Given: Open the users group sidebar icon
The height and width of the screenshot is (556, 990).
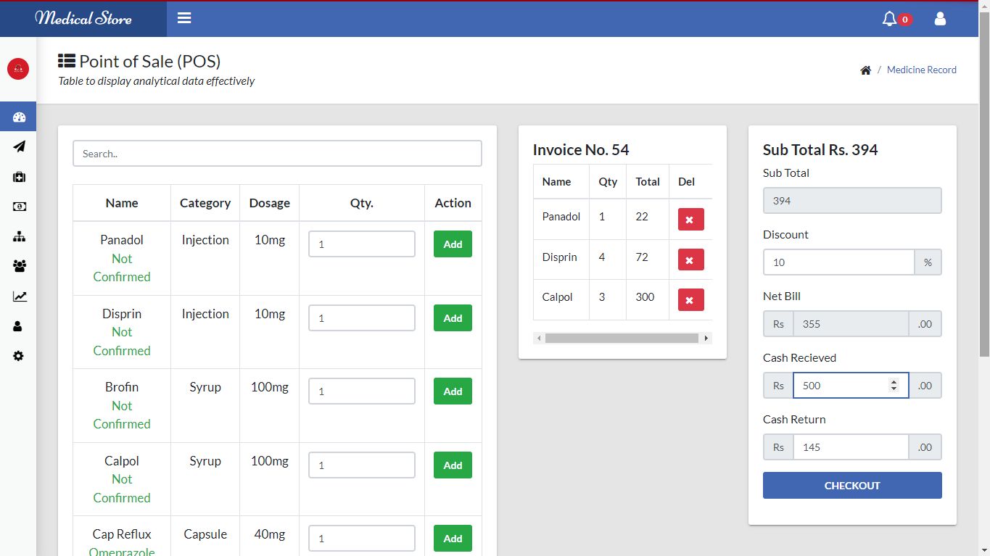Looking at the screenshot, I should (19, 266).
